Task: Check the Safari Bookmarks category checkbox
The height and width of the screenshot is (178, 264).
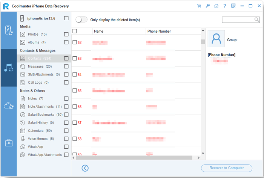Action: [x=66, y=115]
